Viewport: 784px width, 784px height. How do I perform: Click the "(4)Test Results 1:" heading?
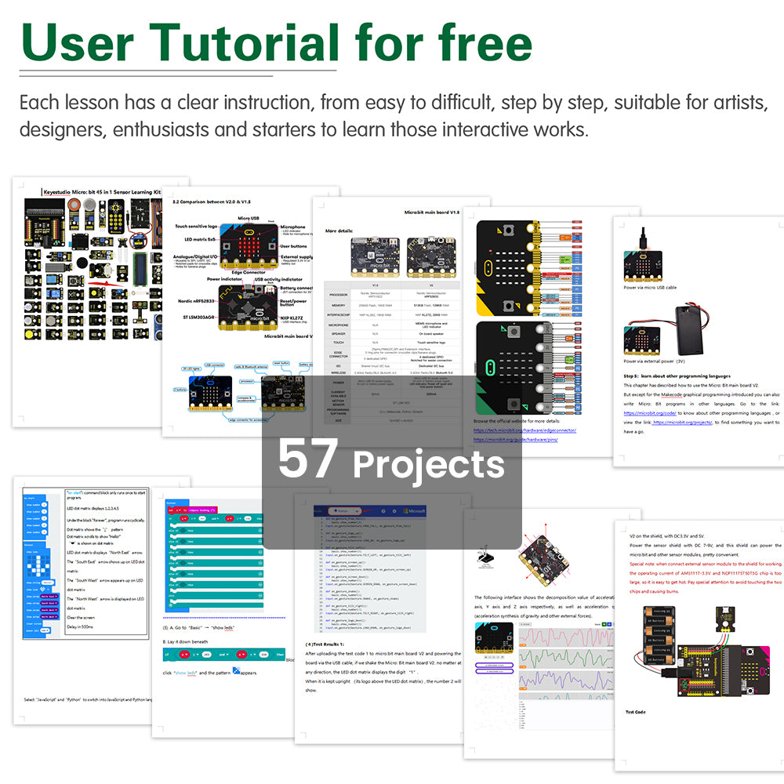(x=325, y=644)
